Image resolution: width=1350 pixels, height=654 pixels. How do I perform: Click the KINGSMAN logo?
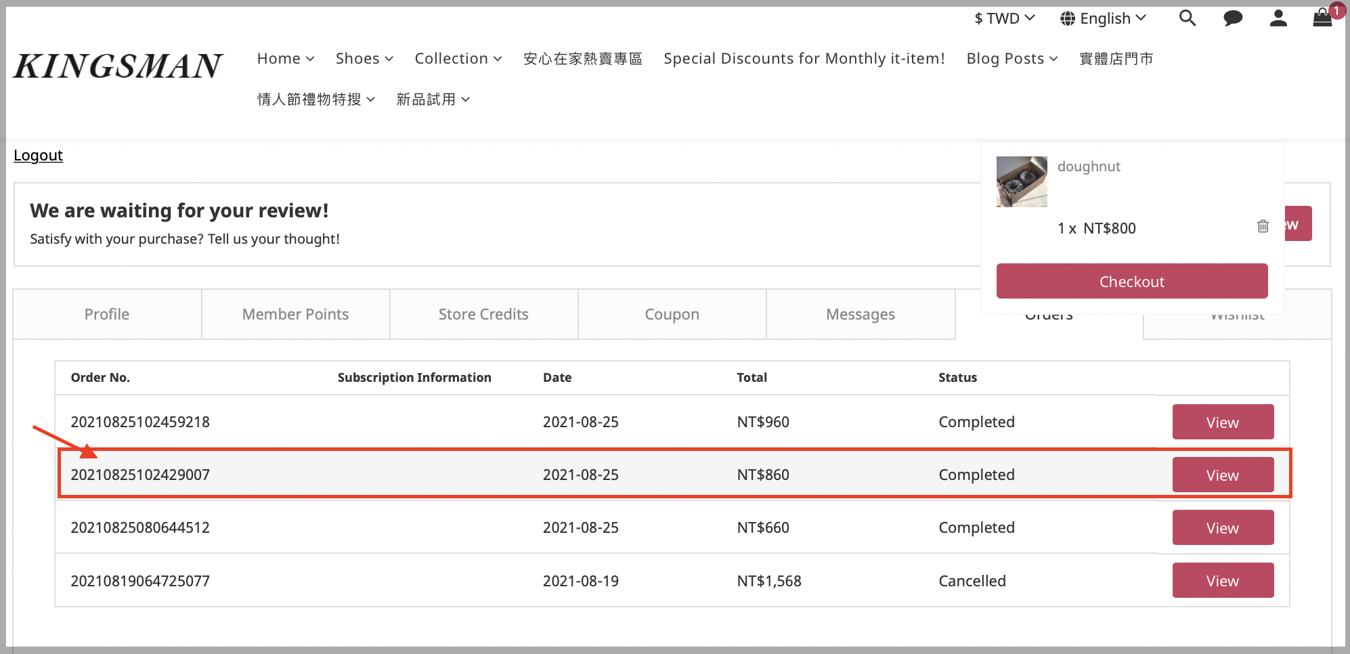tap(118, 66)
